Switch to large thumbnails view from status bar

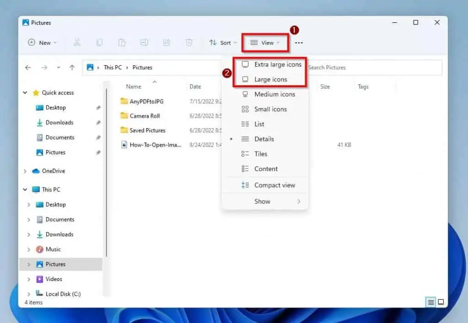click(441, 302)
